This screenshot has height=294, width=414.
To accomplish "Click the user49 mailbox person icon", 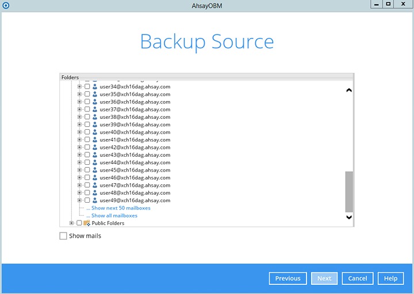I will pyautogui.click(x=95, y=200).
